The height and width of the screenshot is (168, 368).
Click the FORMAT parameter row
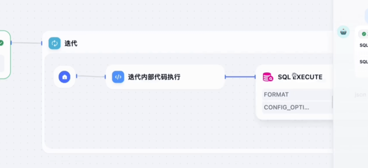coord(298,94)
